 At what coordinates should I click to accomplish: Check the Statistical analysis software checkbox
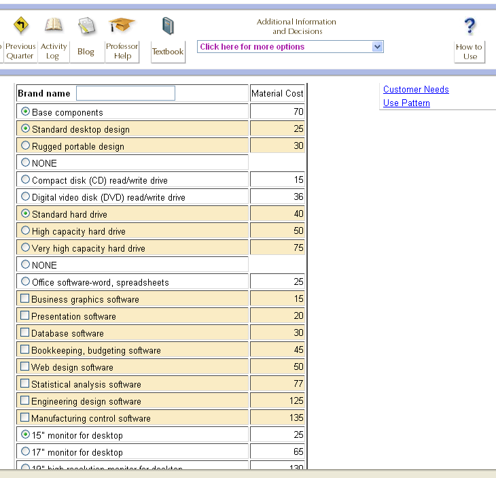pyautogui.click(x=24, y=383)
